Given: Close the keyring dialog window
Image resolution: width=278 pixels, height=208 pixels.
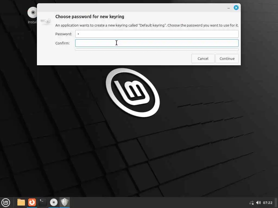Looking at the screenshot, I should (x=236, y=8).
